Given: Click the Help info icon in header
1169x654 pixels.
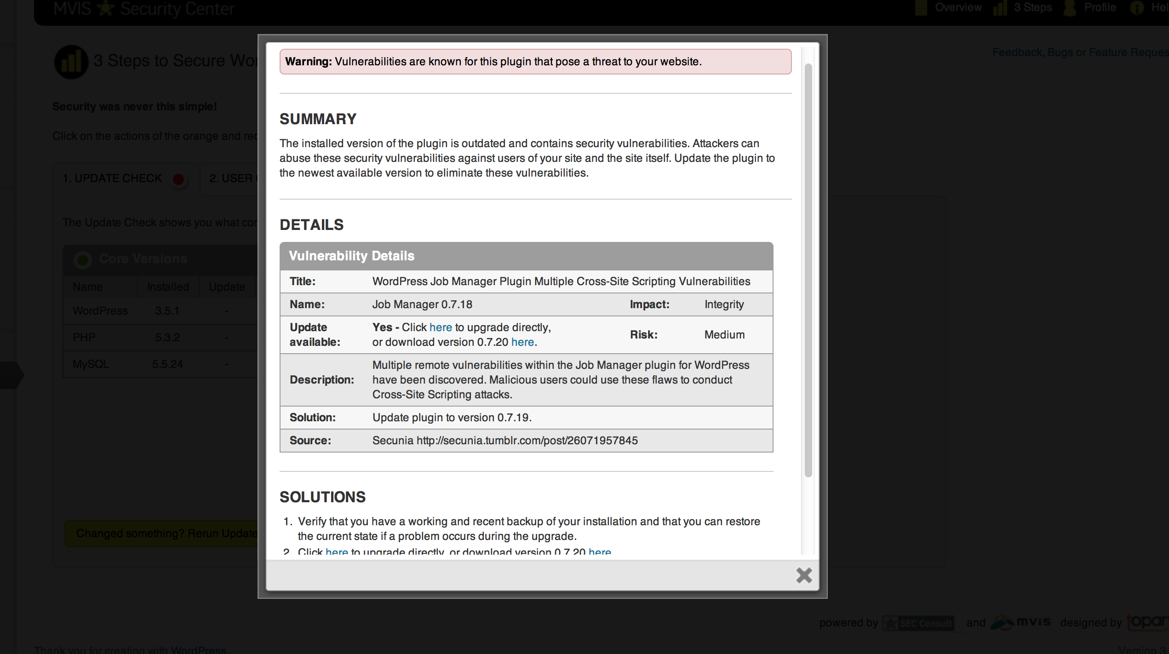Looking at the screenshot, I should coord(1137,8).
